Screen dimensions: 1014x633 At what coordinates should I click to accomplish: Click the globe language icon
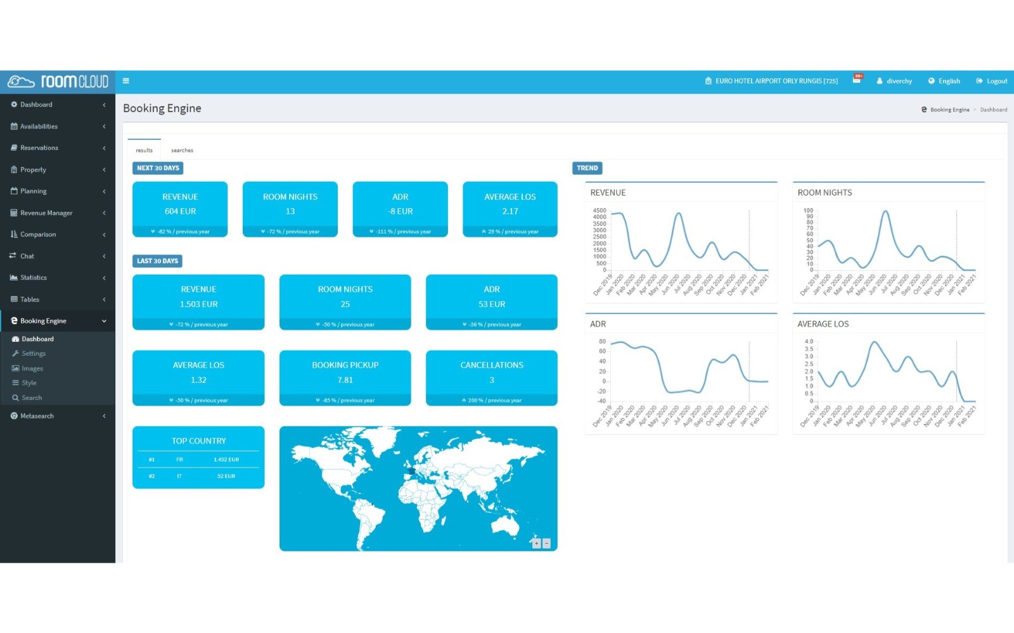[932, 81]
